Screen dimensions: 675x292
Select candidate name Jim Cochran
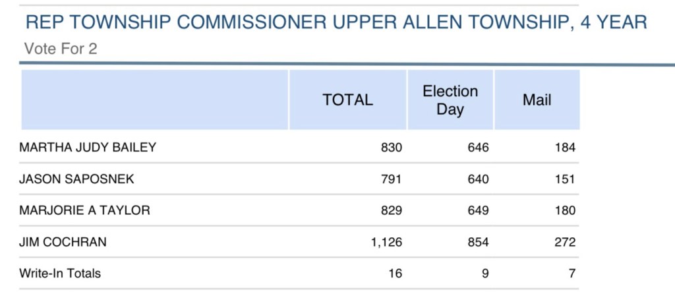63,243
